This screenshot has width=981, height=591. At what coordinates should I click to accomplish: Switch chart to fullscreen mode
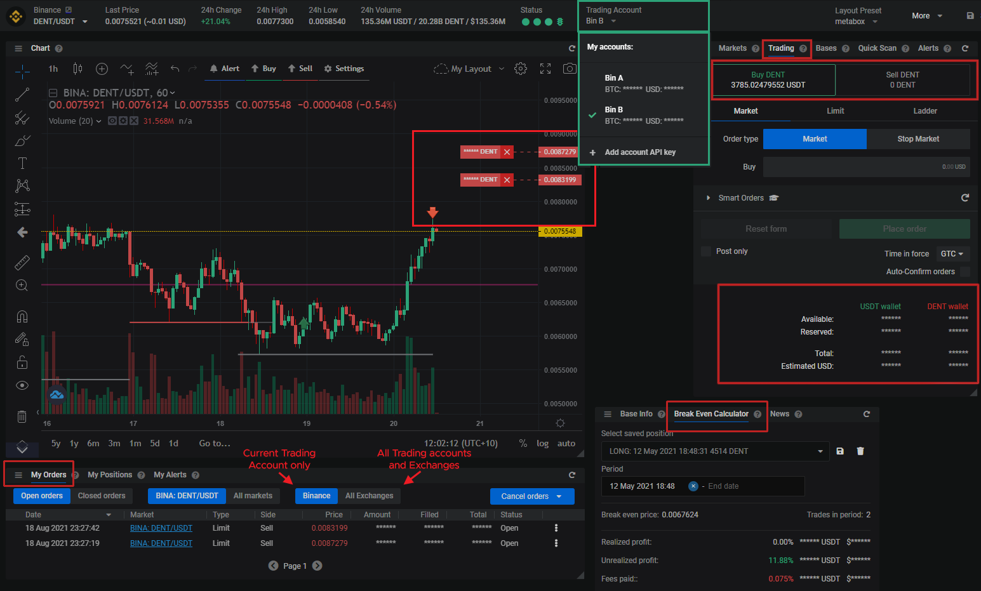[545, 69]
